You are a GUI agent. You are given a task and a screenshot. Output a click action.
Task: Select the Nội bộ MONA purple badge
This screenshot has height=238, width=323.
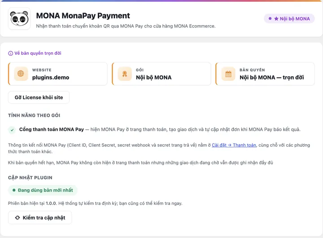[289, 19]
